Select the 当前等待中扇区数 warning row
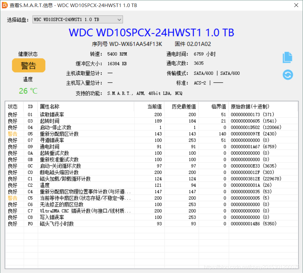Viewport: 303px width, 273px height. point(151,198)
